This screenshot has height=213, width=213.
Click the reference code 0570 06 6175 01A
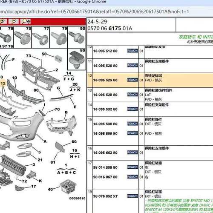(x=110, y=29)
